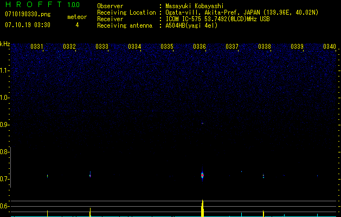Screen dimensions: 341x217
Task: Click the kHz frequency unit label
Action: pyautogui.click(x=5, y=44)
